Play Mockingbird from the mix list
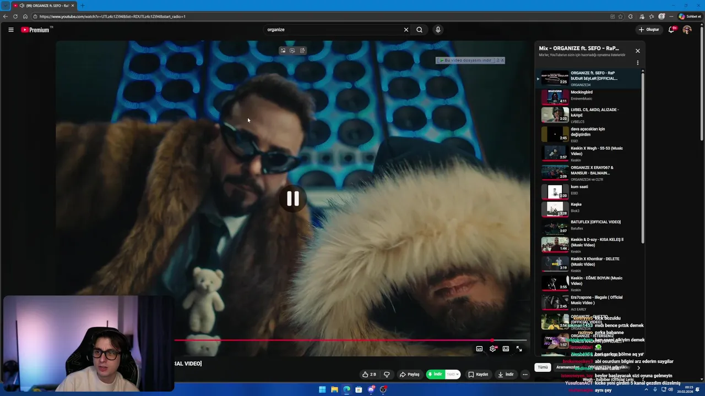The width and height of the screenshot is (705, 396). point(589,97)
